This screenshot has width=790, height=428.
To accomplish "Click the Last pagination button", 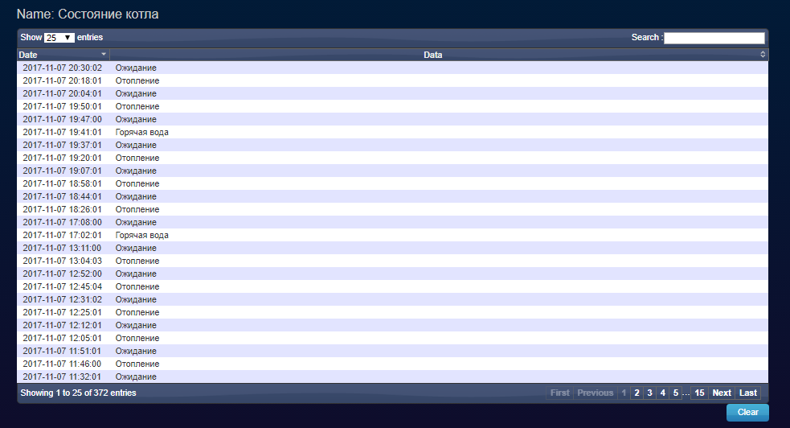I will click(x=748, y=393).
